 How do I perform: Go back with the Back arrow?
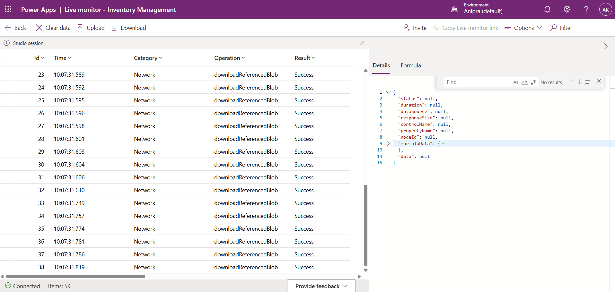coord(15,28)
